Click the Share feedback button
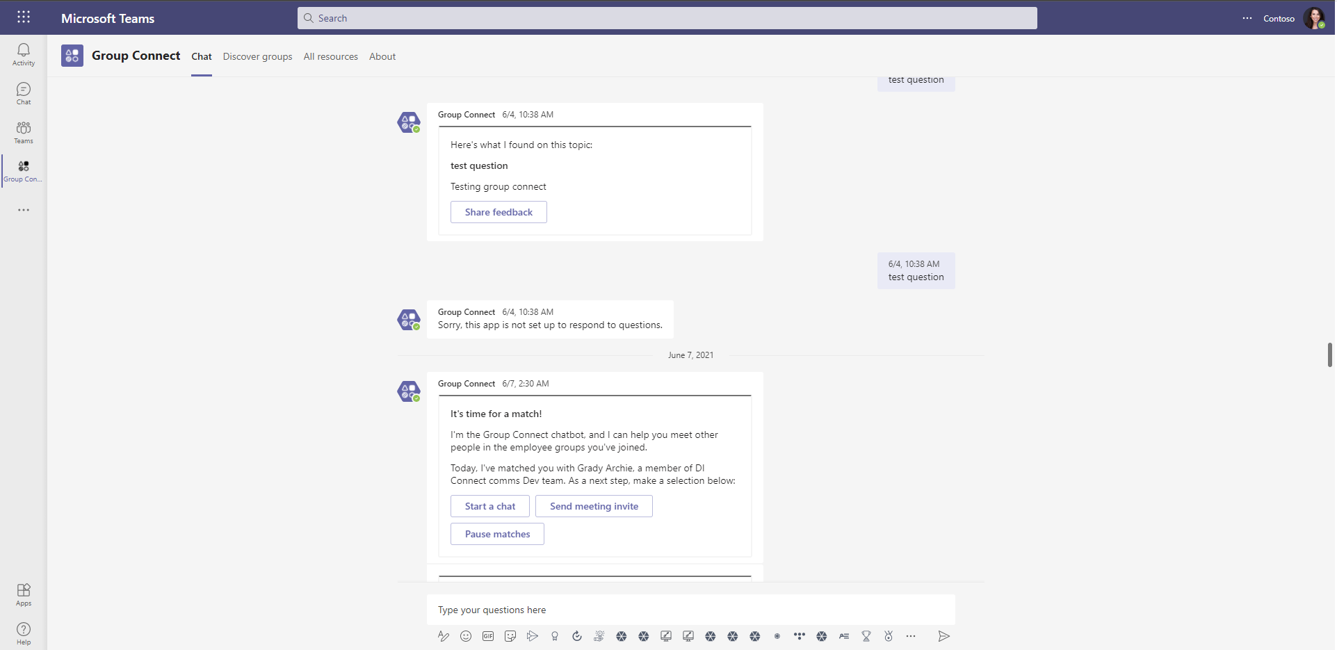The width and height of the screenshot is (1337, 650). coord(499,212)
